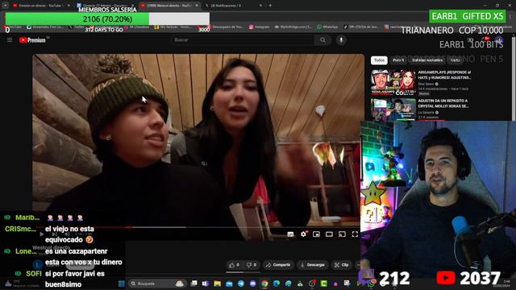
Task: Open Telegram from the taskbar
Action: tap(241, 284)
